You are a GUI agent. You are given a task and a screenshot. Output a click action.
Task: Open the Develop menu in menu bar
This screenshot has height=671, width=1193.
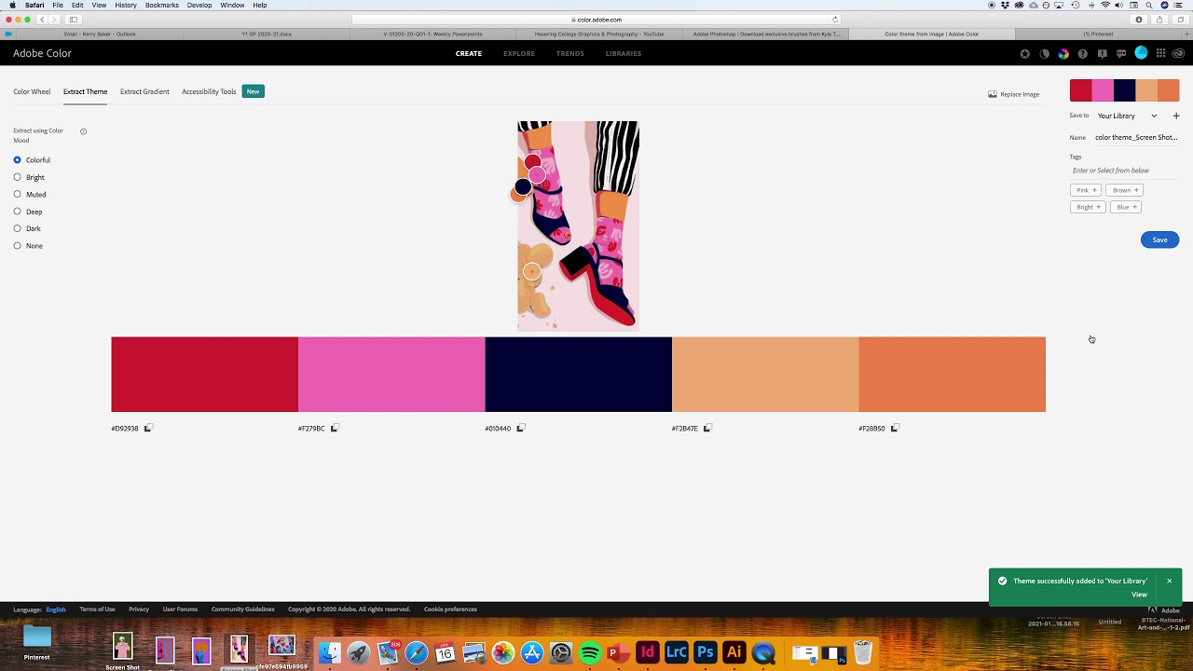click(x=199, y=5)
